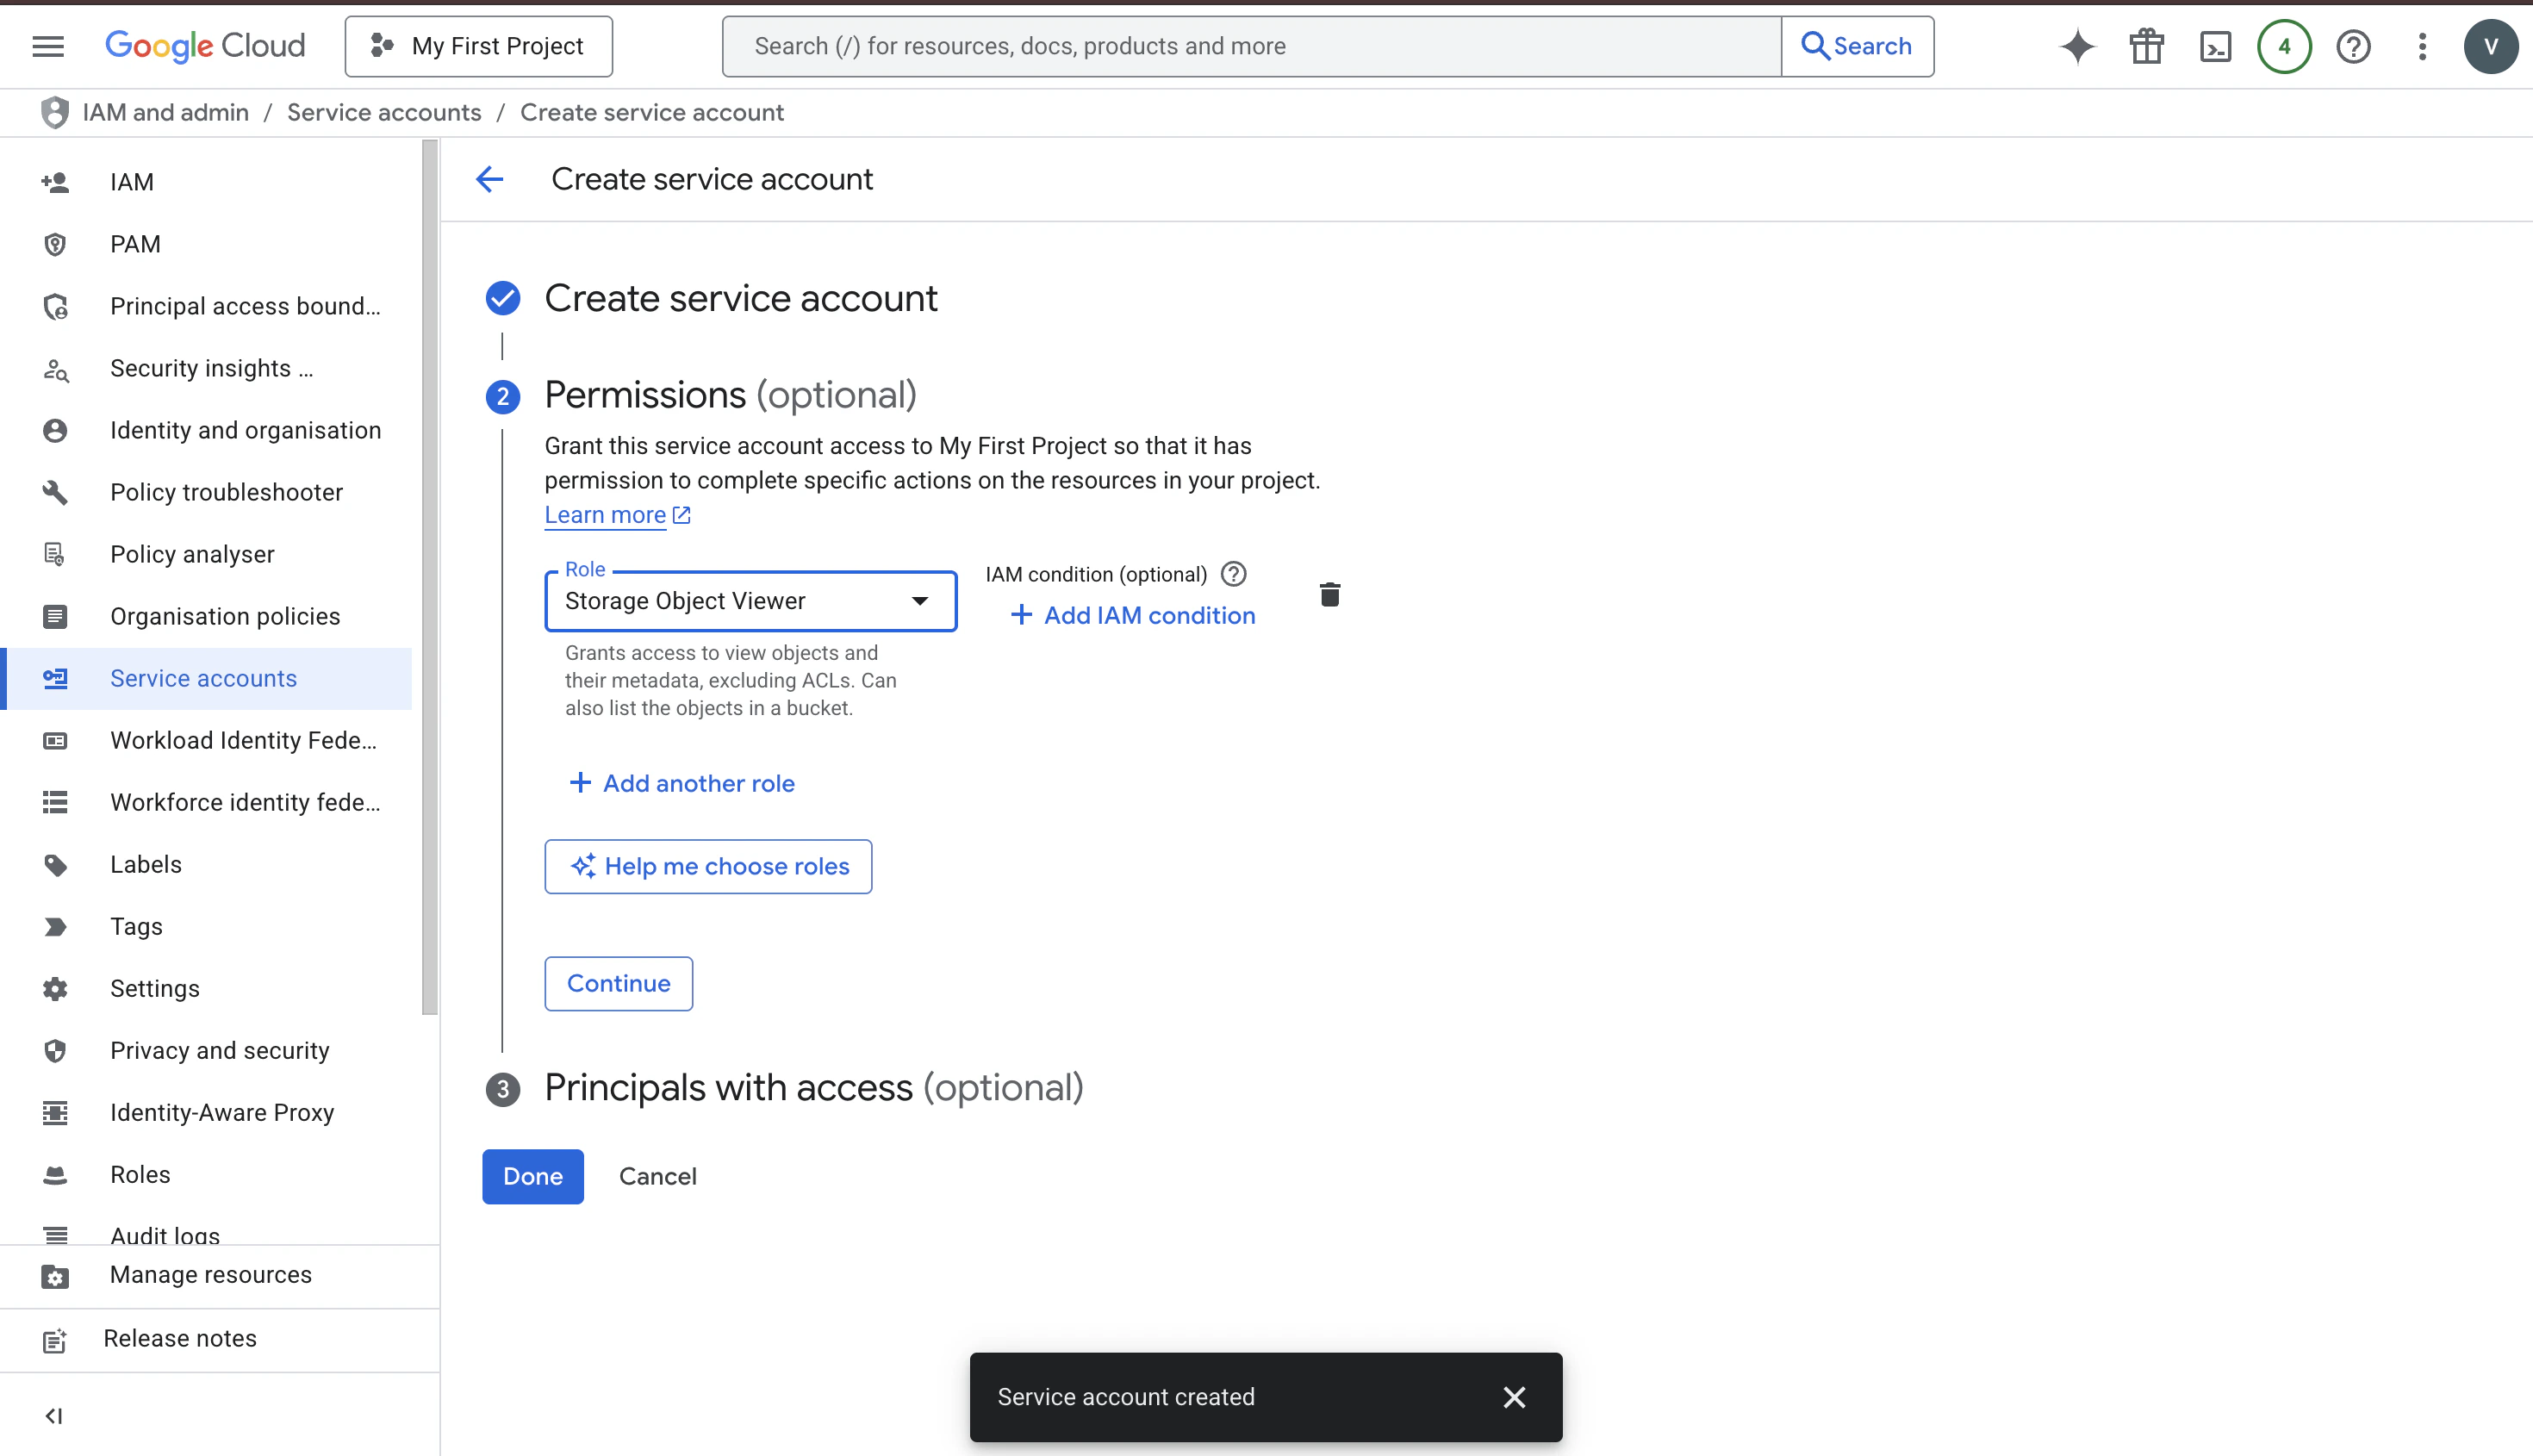This screenshot has height=1456, width=2533.
Task: Click the Release notes icon
Action: tap(55, 1340)
